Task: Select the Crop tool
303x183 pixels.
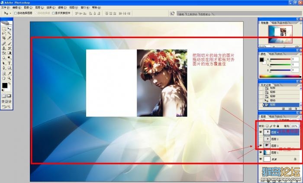Action: (4, 38)
